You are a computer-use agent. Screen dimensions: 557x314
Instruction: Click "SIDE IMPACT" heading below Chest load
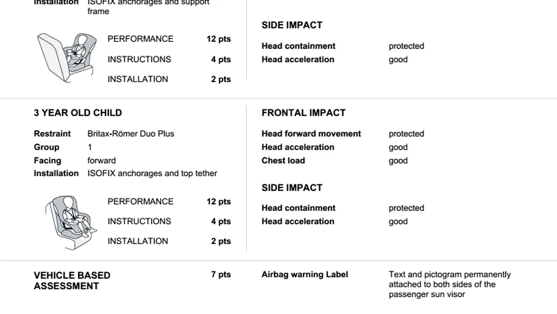[x=292, y=188]
